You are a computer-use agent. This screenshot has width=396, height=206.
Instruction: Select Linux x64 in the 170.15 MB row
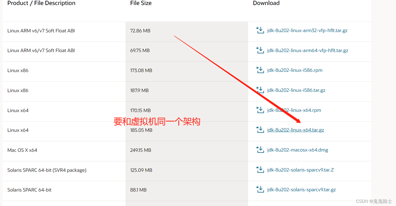click(18, 110)
